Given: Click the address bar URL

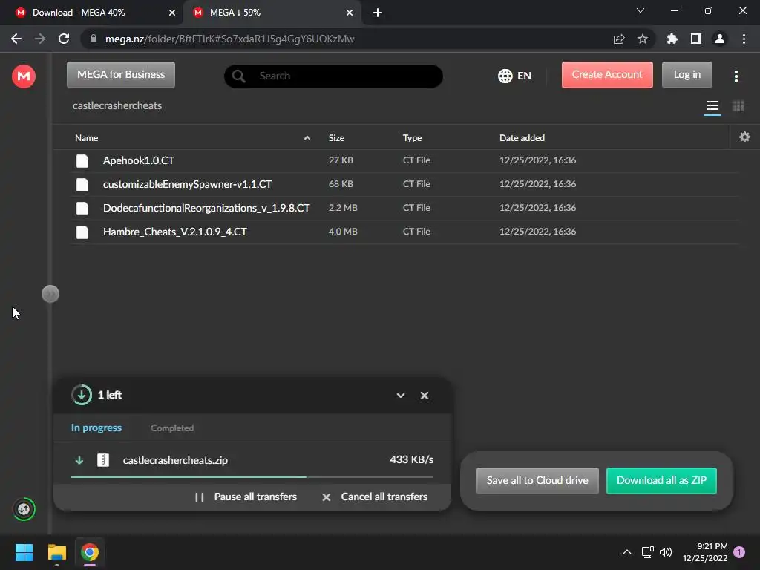Looking at the screenshot, I should pos(229,39).
